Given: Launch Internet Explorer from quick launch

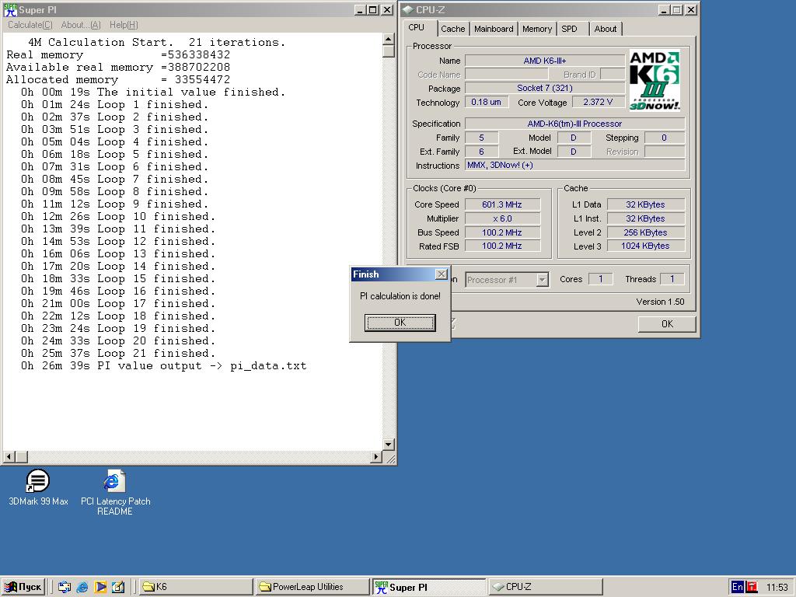Looking at the screenshot, I should 82,587.
